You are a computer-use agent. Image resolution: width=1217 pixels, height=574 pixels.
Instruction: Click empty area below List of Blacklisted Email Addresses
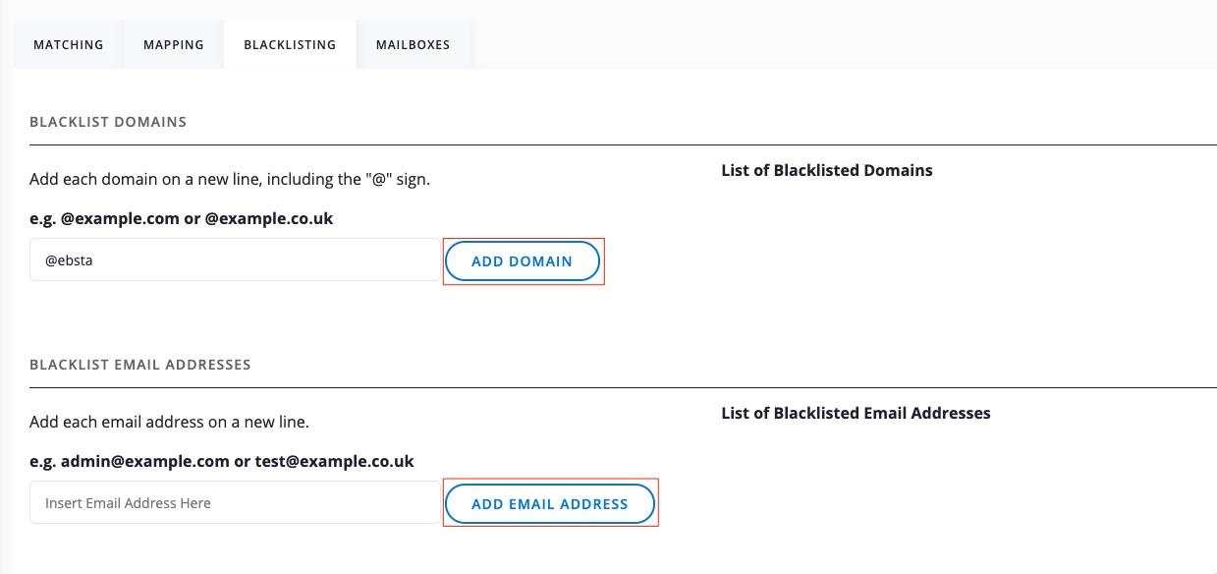click(963, 491)
